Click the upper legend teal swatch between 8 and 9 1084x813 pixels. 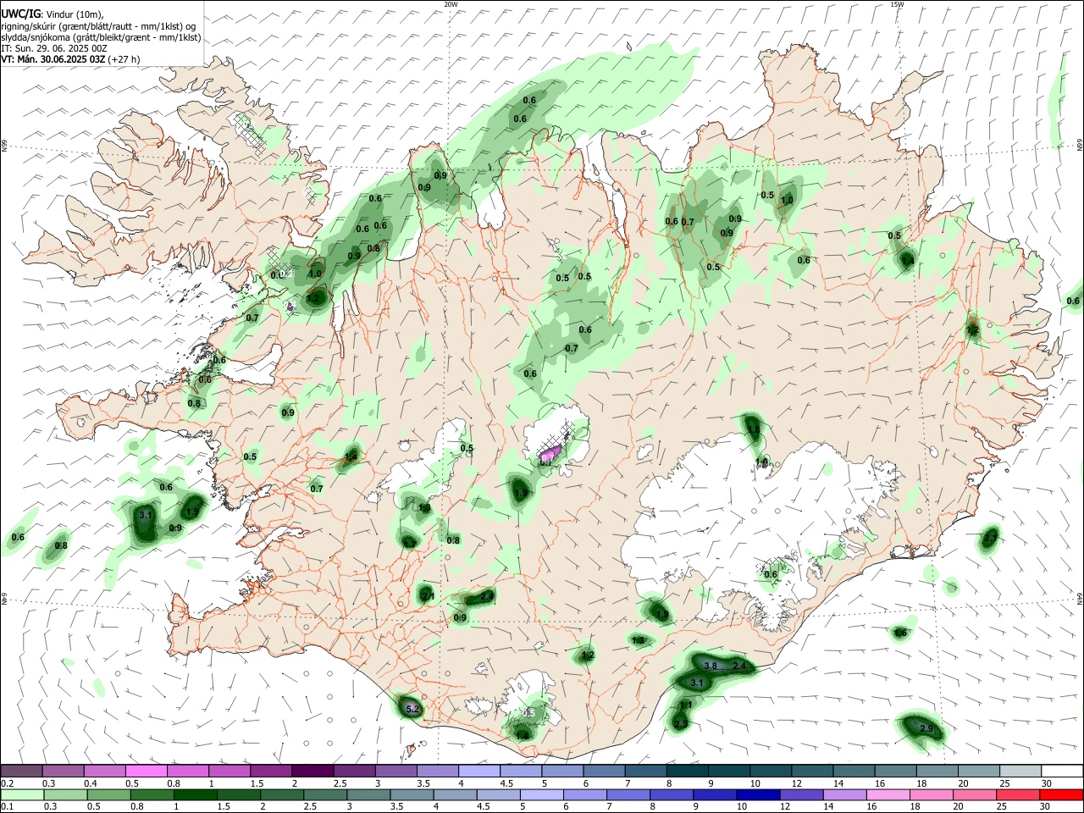pos(687,771)
